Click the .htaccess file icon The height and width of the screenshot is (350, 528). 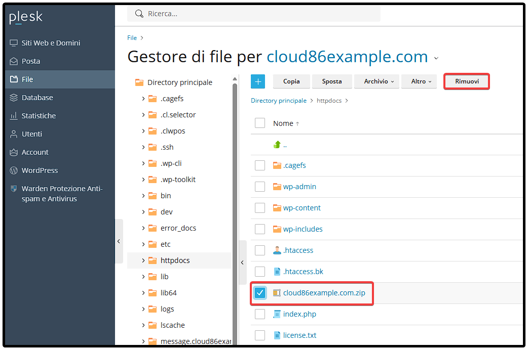(277, 250)
